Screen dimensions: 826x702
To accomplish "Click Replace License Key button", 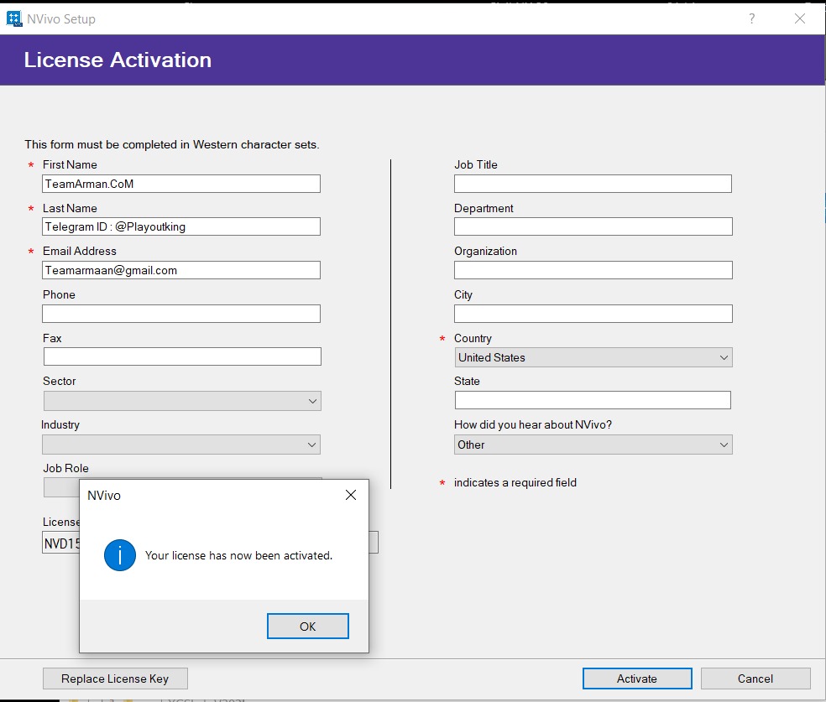I will (x=115, y=679).
